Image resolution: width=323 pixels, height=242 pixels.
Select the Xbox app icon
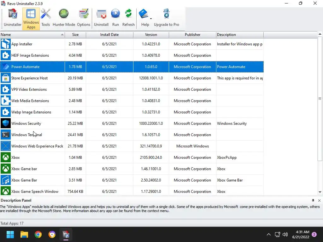coord(6,157)
